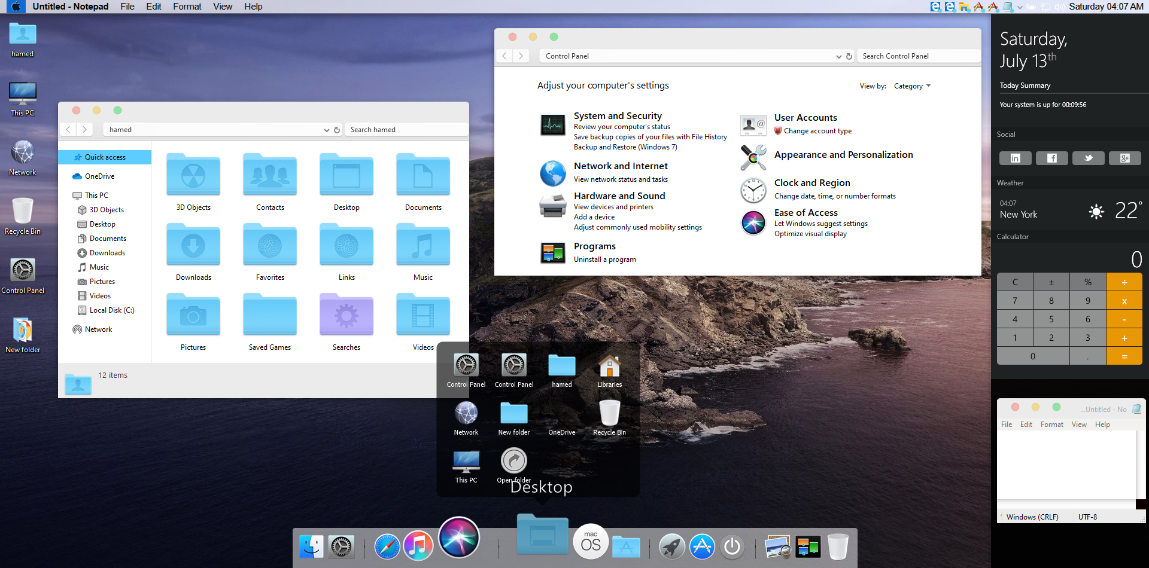The image size is (1149, 568).
Task: Select Local Disk (C:) in sidebar
Action: pyautogui.click(x=111, y=310)
